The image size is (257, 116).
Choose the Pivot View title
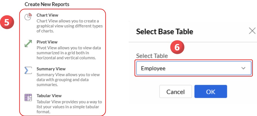tap(47, 42)
